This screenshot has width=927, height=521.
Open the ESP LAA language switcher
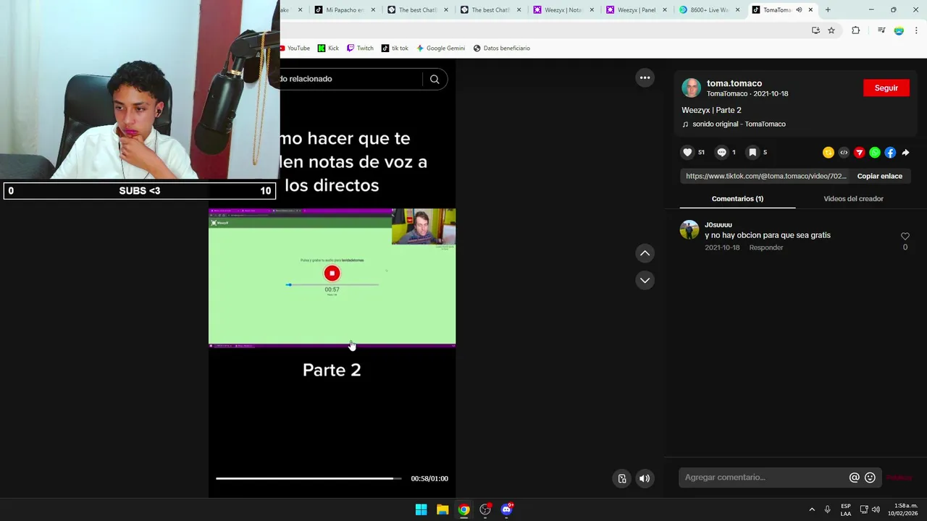846,509
